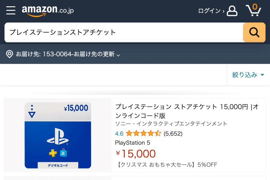Expand the 絞り込み filter dropdown

click(x=248, y=75)
